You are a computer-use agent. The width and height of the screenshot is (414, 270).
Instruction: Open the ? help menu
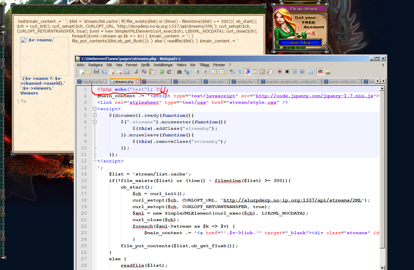coord(230,65)
